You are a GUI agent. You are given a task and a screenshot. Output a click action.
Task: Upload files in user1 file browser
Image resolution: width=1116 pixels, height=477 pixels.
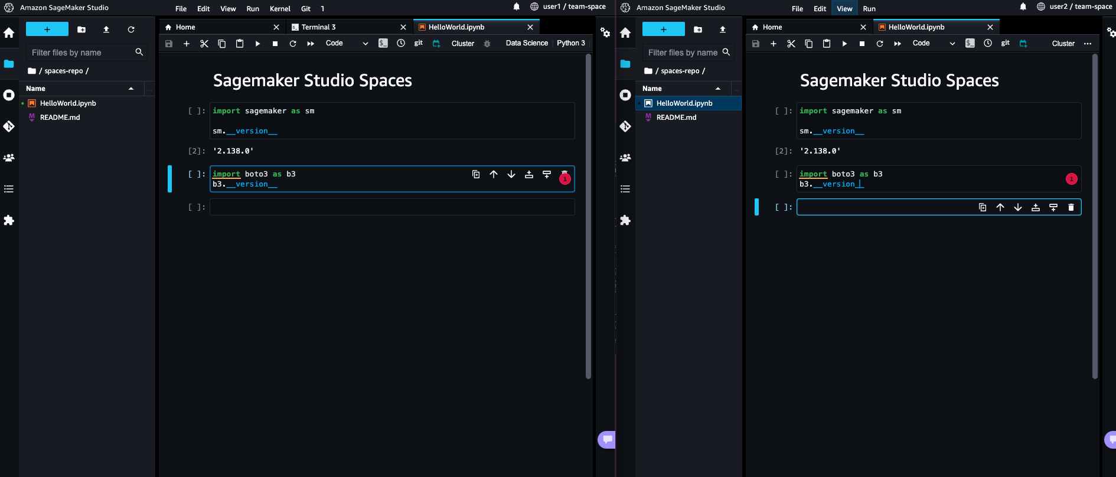click(x=106, y=30)
